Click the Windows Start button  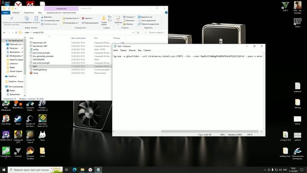4,170
